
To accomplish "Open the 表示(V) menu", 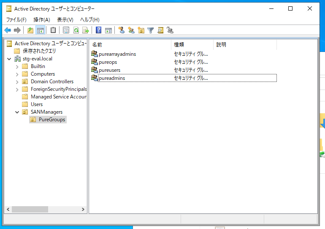I will coord(65,20).
